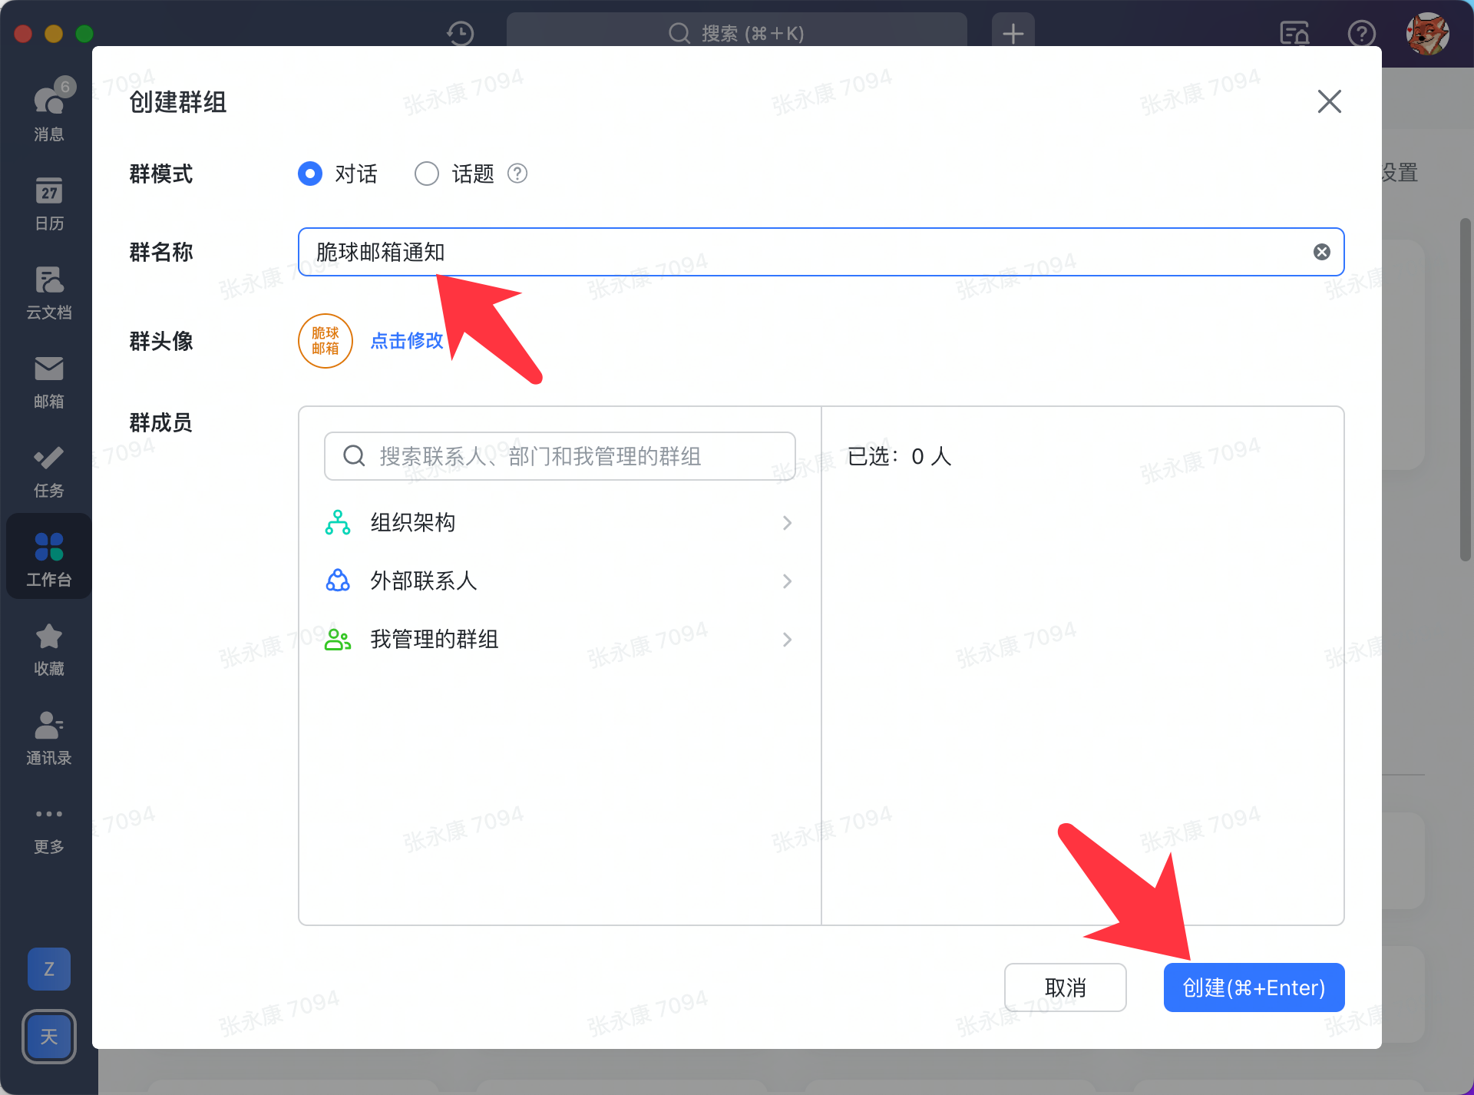The height and width of the screenshot is (1095, 1474).
Task: Click the screen lock icon at top right
Action: tap(1295, 33)
